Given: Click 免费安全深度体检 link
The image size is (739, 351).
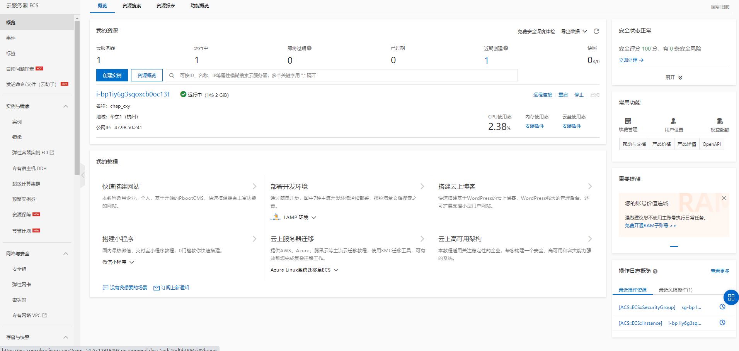Looking at the screenshot, I should [x=536, y=32].
